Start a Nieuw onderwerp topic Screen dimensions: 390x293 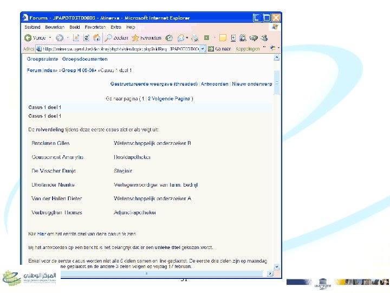pos(252,84)
